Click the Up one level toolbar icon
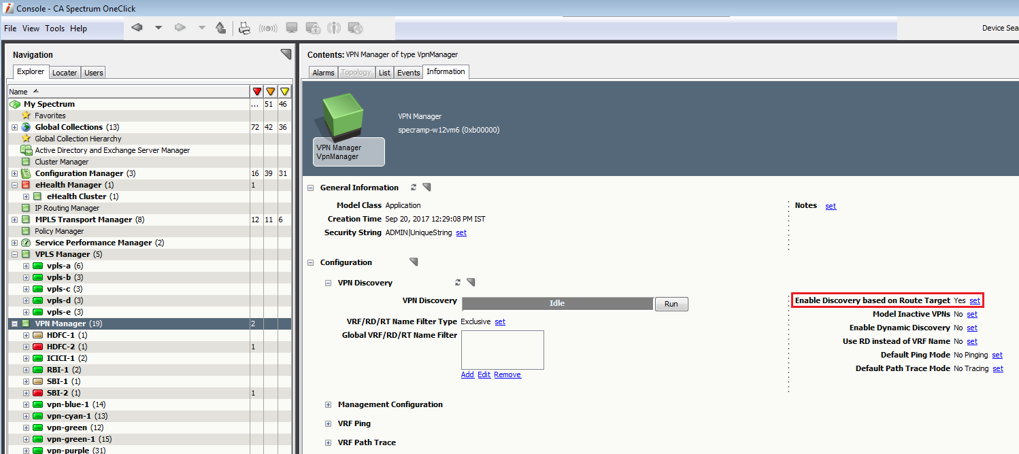The width and height of the screenshot is (1019, 454). [x=220, y=28]
